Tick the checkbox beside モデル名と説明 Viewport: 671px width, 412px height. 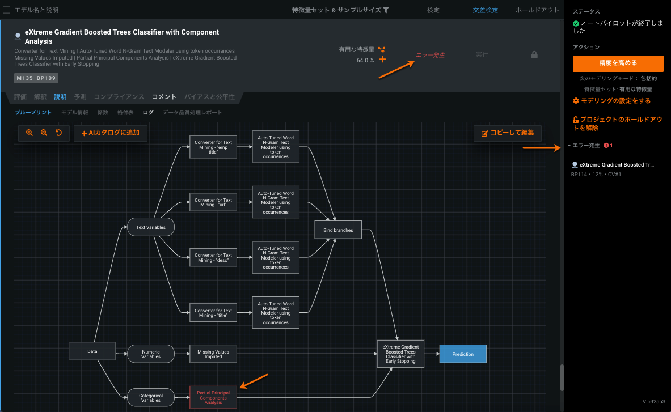click(7, 10)
